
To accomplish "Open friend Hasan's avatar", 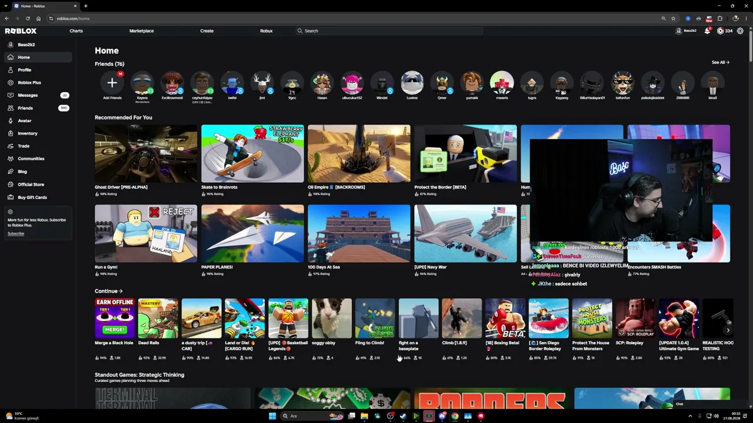I will click(x=322, y=83).
